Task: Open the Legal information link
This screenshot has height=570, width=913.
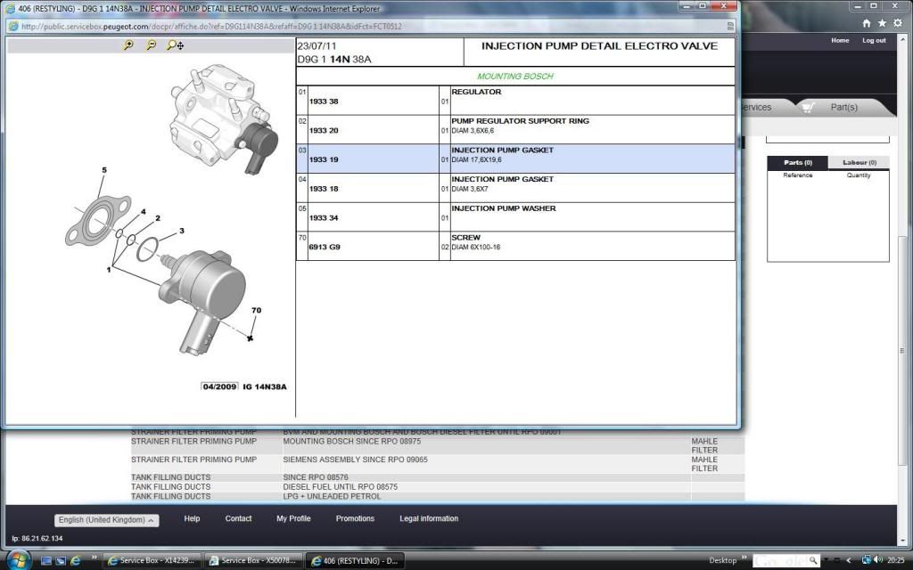Action: pos(429,518)
